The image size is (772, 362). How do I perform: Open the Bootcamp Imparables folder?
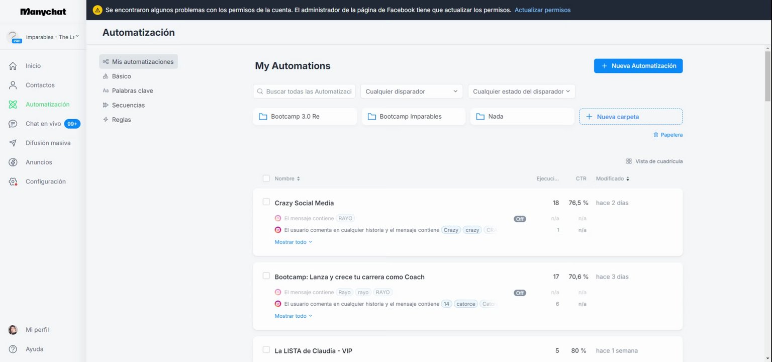click(410, 117)
